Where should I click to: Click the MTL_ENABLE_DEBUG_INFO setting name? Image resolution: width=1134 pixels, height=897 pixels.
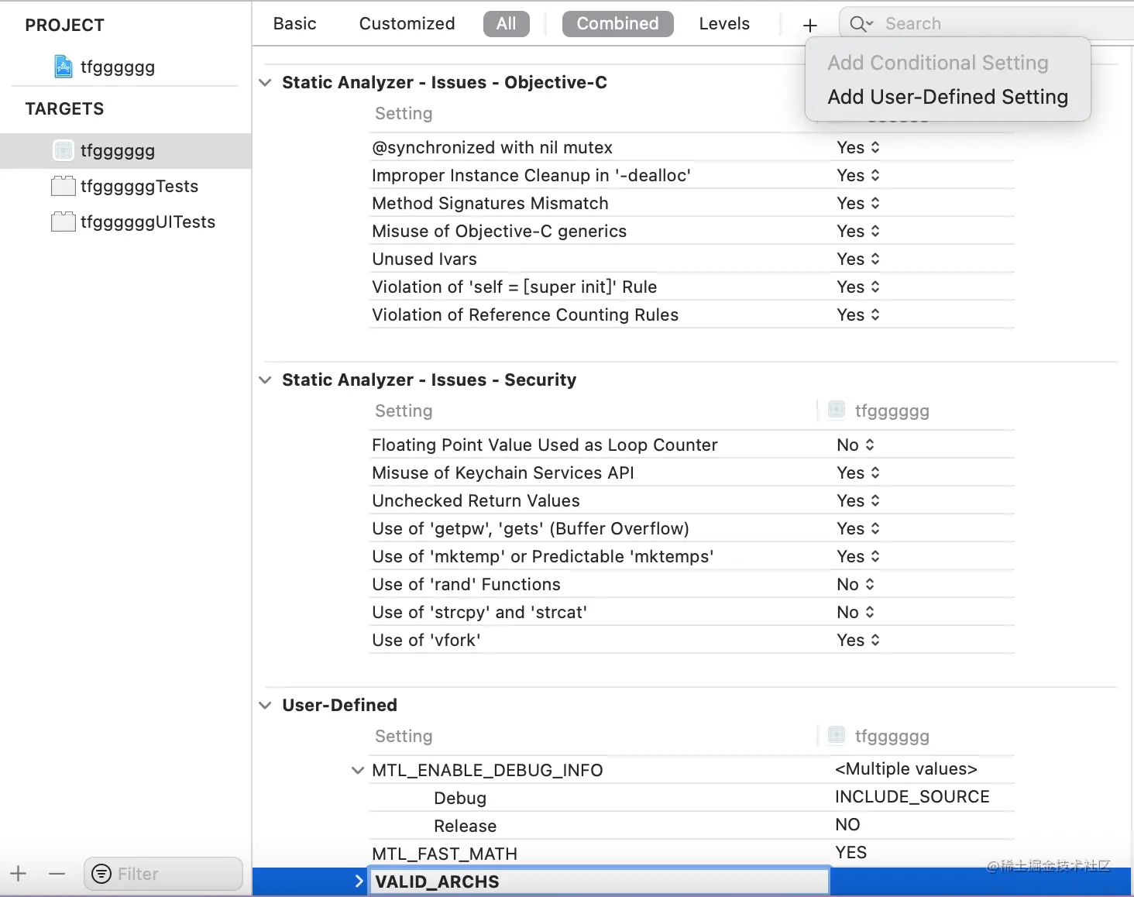[487, 770]
